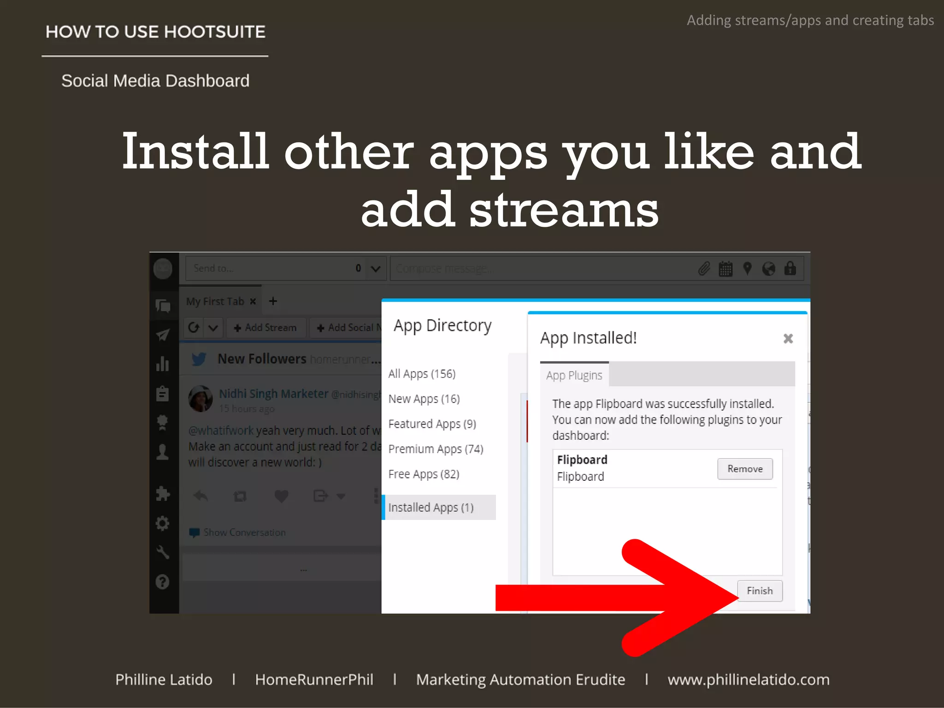Click Nidhi Singh's avatar thumbnail

click(201, 399)
